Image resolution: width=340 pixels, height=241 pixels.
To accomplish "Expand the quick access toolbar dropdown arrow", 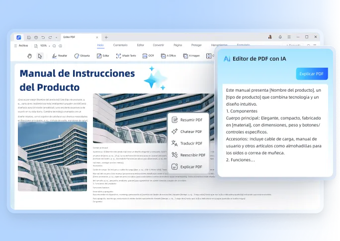I will pyautogui.click(x=56, y=37).
